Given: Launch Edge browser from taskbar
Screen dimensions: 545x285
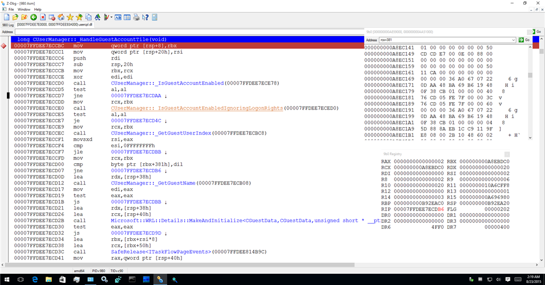Looking at the screenshot, I should 35,279.
